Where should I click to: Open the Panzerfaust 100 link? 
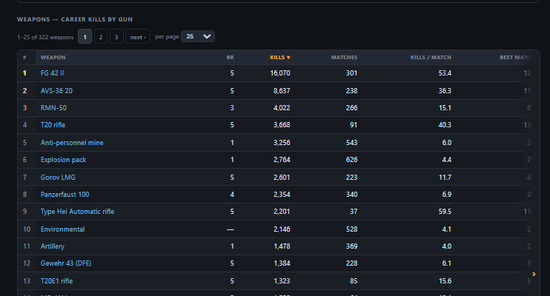(64, 195)
